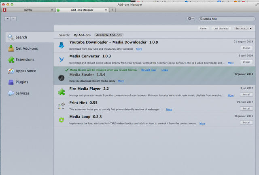Click the Media Converter add-on icon
Screen dimensions: 259x175
[62, 59]
